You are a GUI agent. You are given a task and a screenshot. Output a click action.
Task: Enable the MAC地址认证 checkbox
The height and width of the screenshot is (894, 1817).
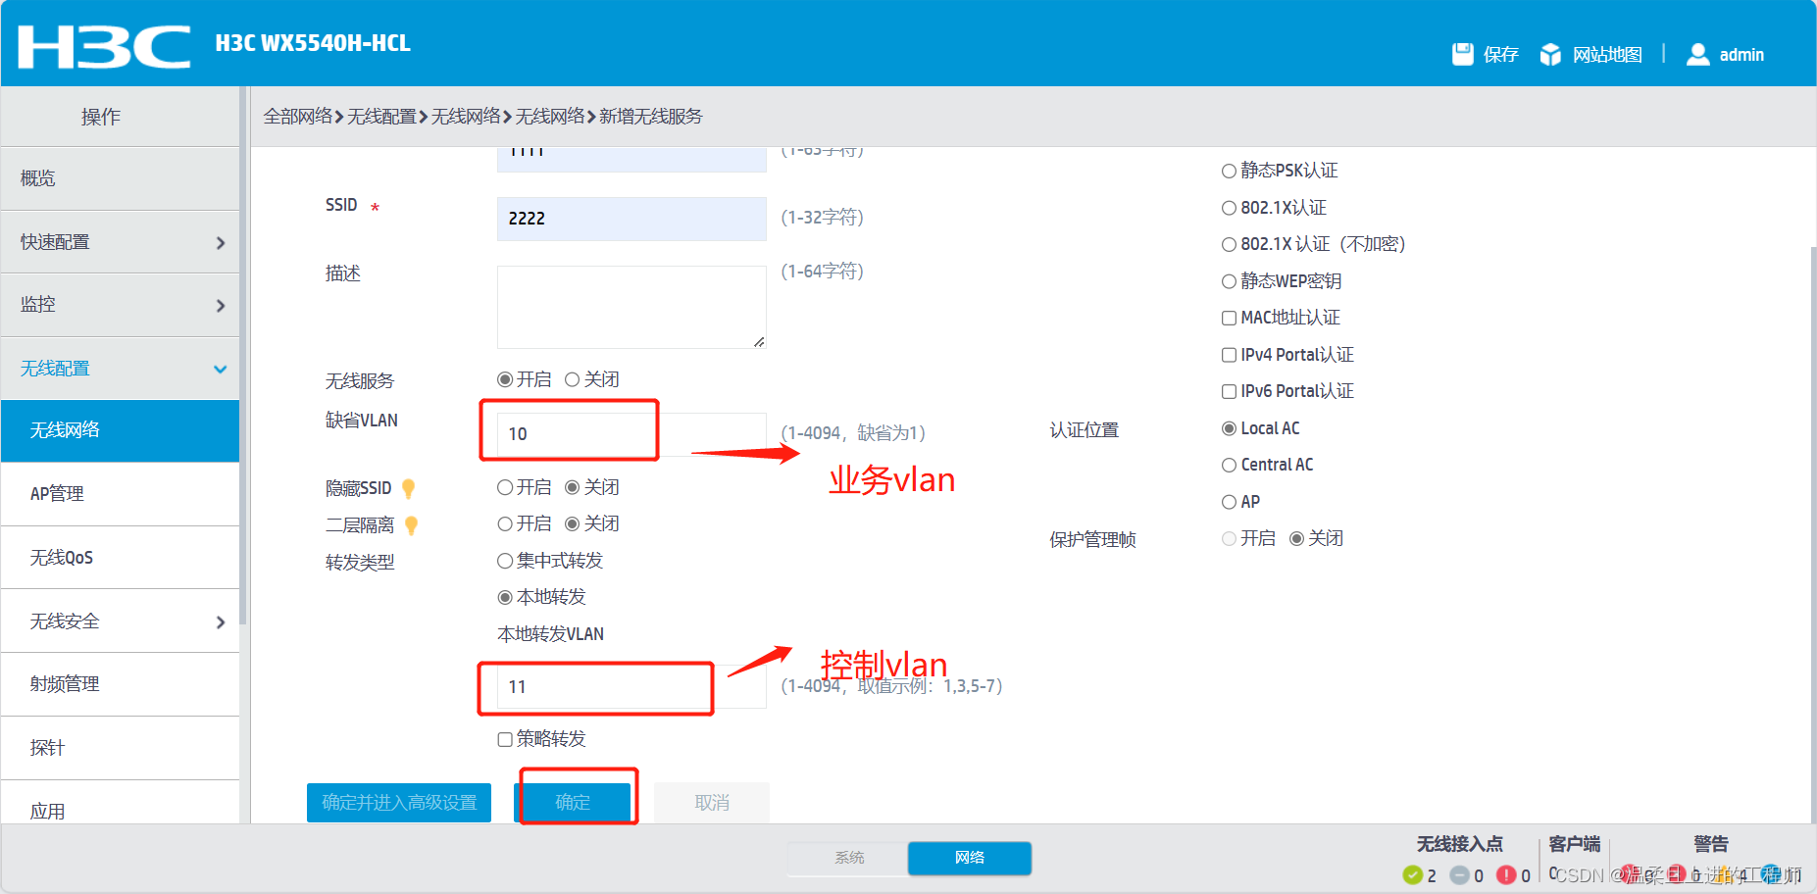(x=1229, y=318)
